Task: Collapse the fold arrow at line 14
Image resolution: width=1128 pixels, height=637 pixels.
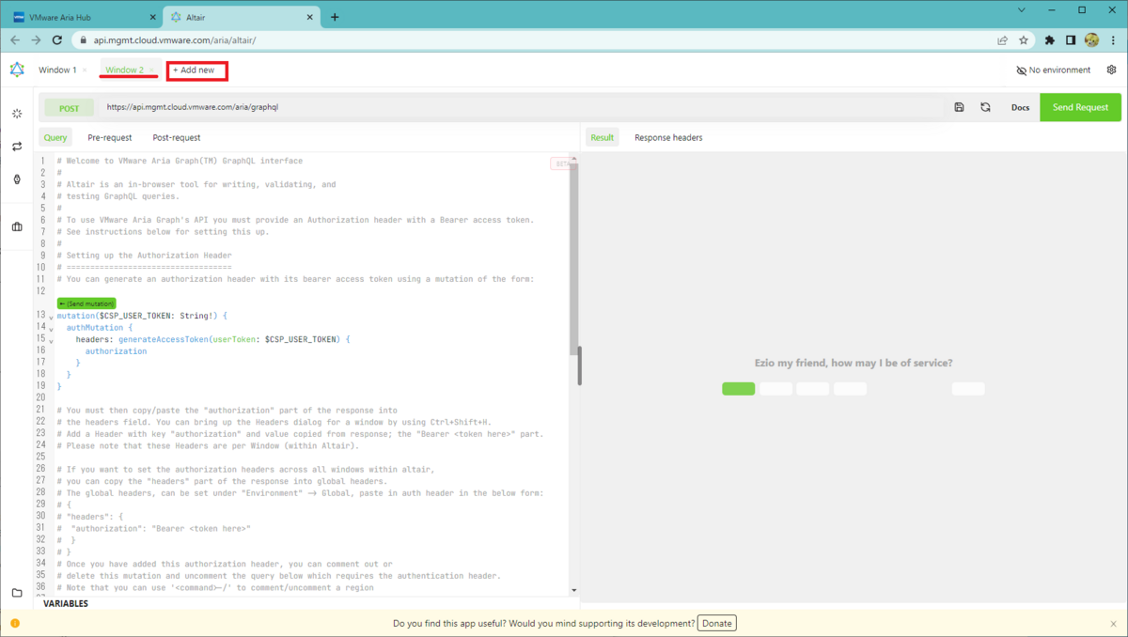Action: click(x=51, y=330)
